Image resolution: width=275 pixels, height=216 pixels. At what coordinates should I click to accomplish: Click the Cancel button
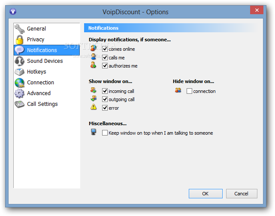pyautogui.click(x=242, y=194)
